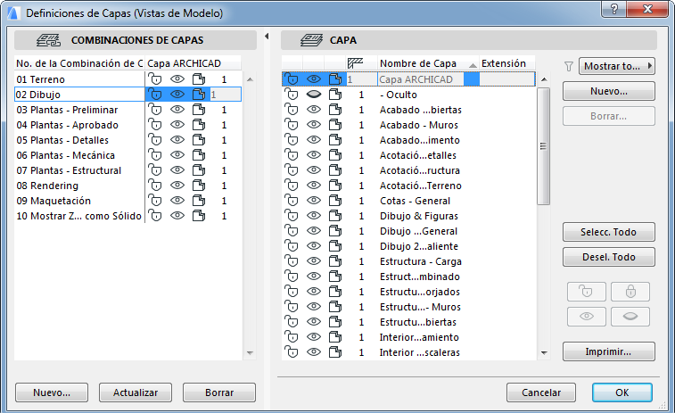
Task: Toggle eye icon for '05 Plantas - Detalles' combination
Action: pyautogui.click(x=177, y=140)
